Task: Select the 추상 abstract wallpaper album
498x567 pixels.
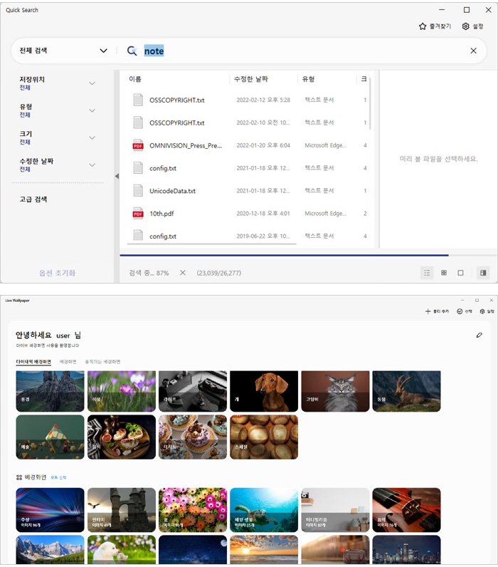Action: (51, 510)
